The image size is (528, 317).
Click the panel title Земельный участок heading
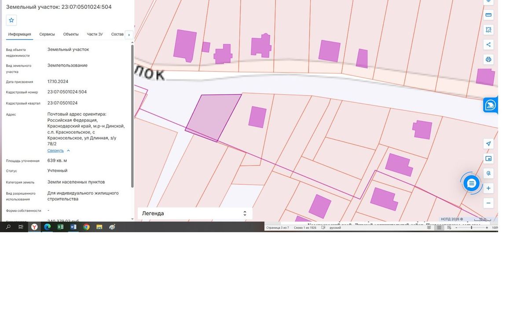tap(59, 7)
